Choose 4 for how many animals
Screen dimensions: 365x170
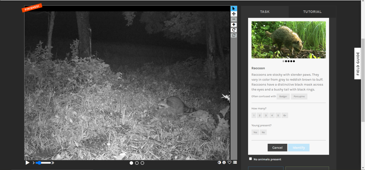click(x=272, y=116)
